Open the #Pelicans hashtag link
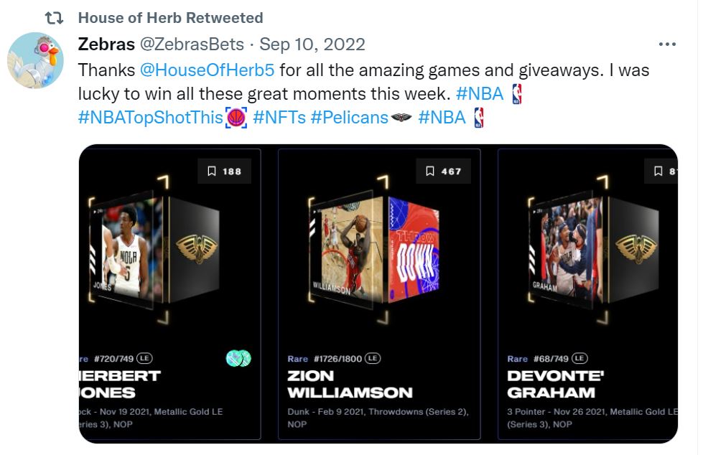The image size is (703, 455). (x=349, y=117)
